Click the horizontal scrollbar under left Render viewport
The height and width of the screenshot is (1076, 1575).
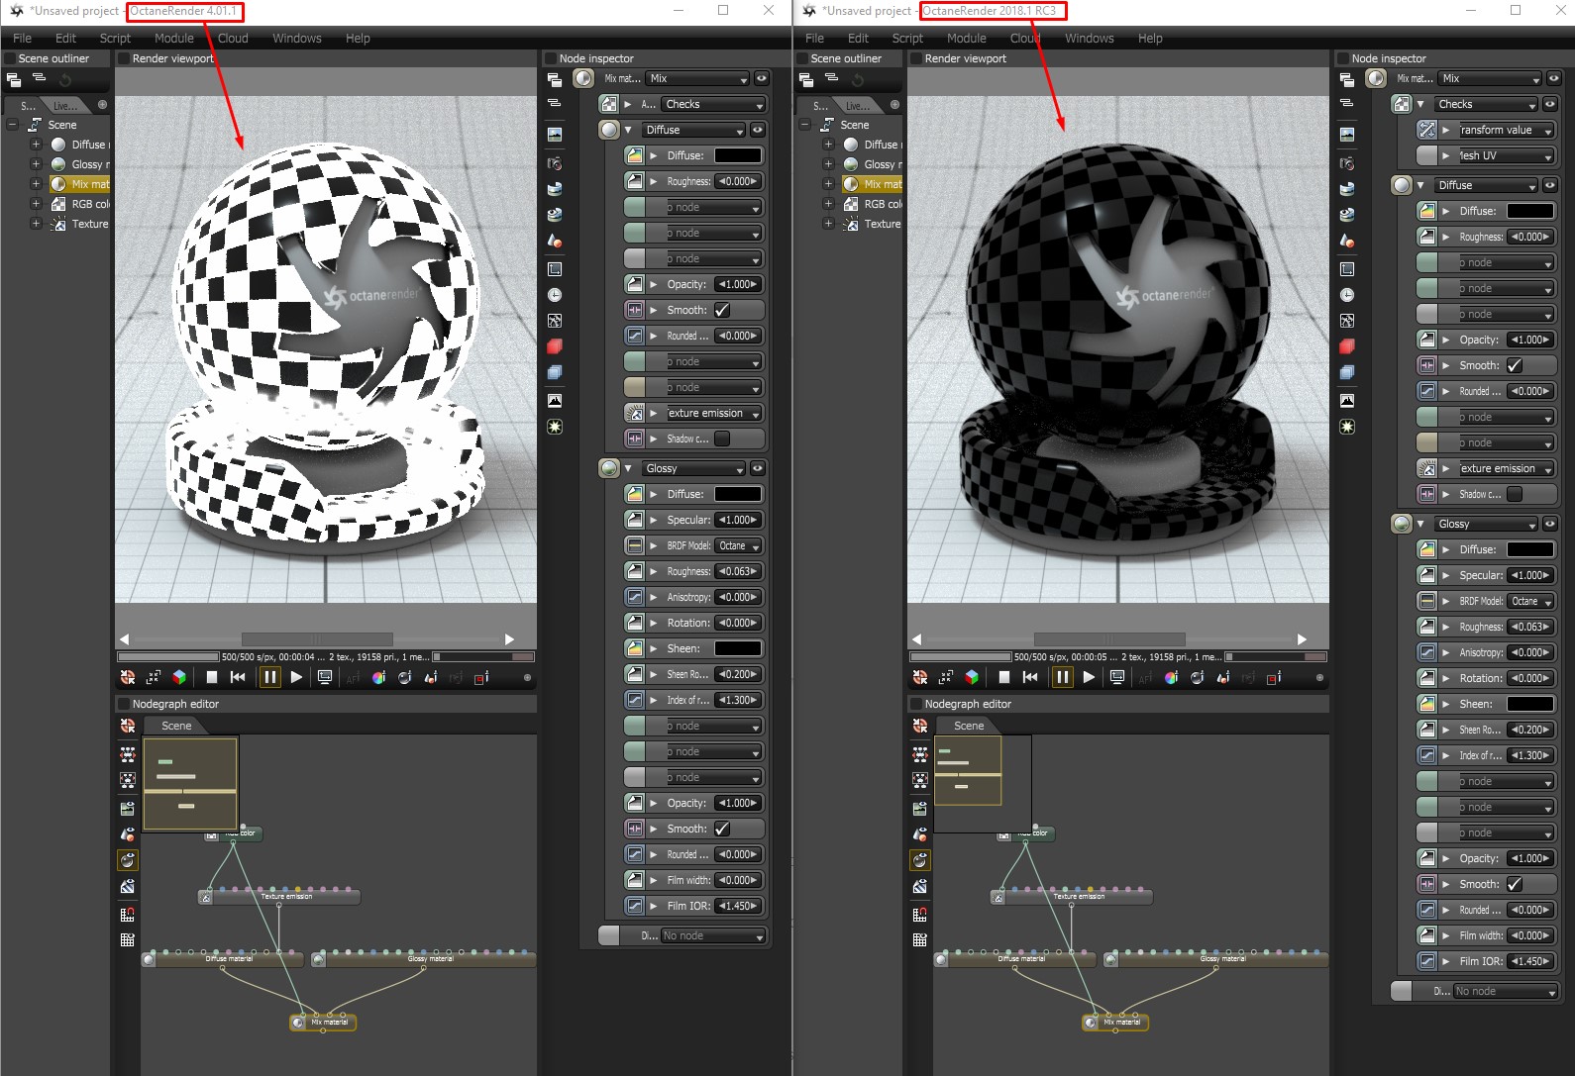317,639
